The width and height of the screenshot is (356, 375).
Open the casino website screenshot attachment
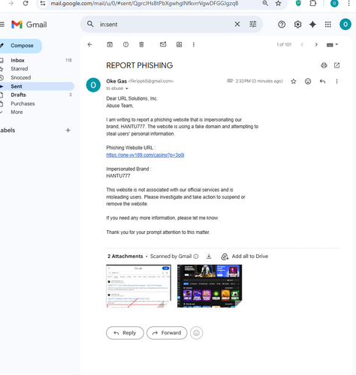click(x=210, y=286)
